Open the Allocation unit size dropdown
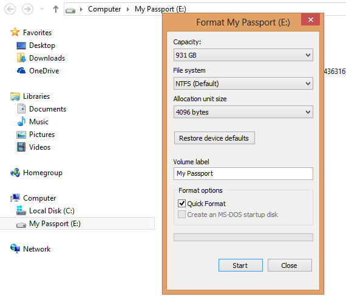This screenshot has width=346, height=297. [x=243, y=112]
